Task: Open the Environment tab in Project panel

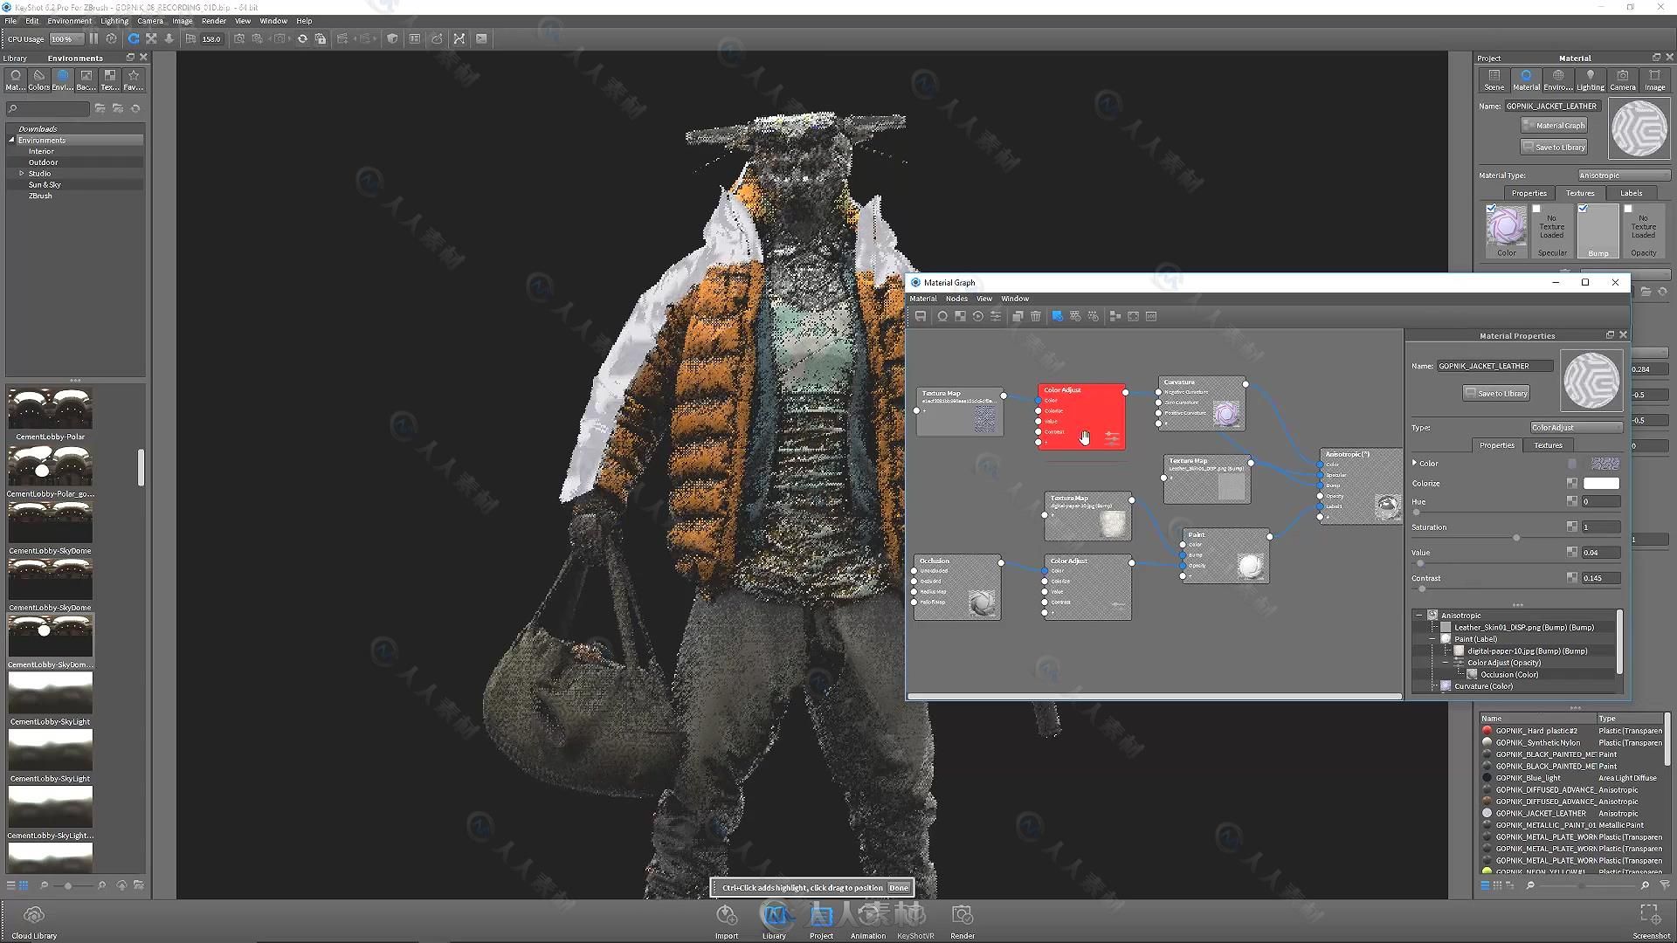Action: [x=1558, y=79]
